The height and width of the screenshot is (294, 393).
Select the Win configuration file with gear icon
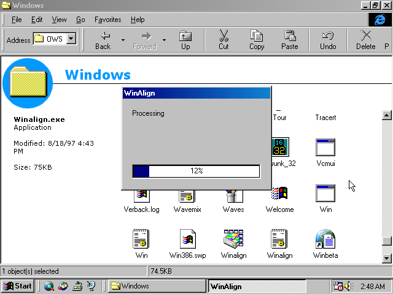click(141, 239)
